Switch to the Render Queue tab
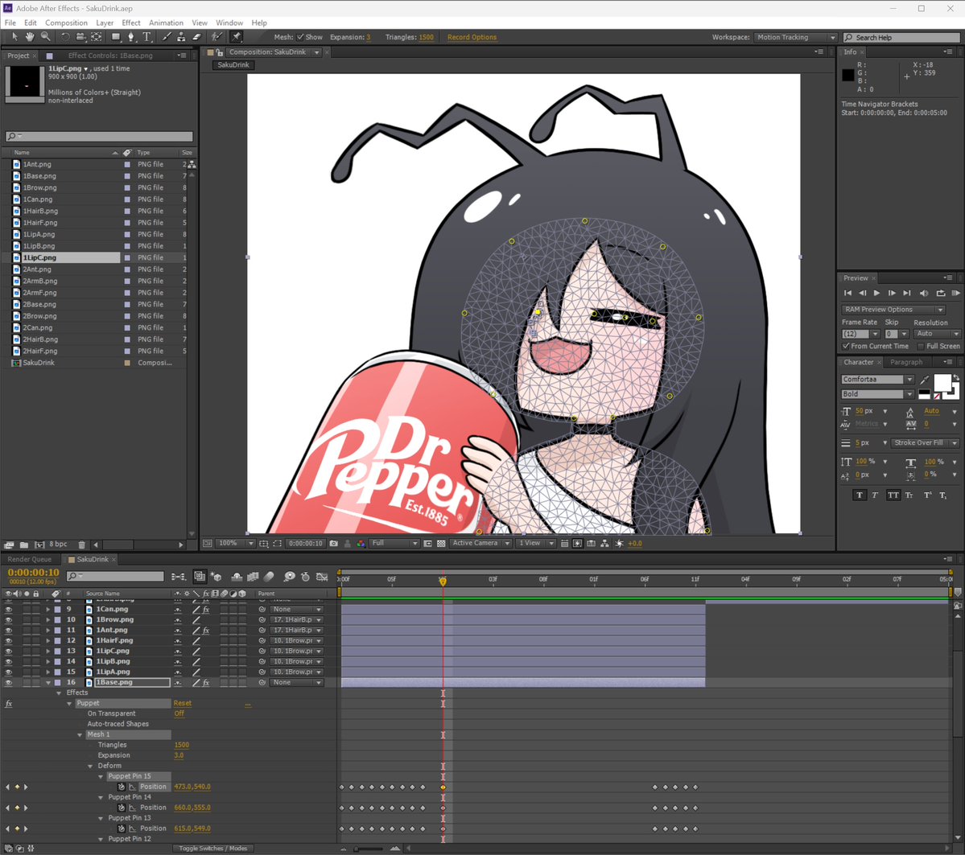Image resolution: width=965 pixels, height=855 pixels. [x=29, y=560]
